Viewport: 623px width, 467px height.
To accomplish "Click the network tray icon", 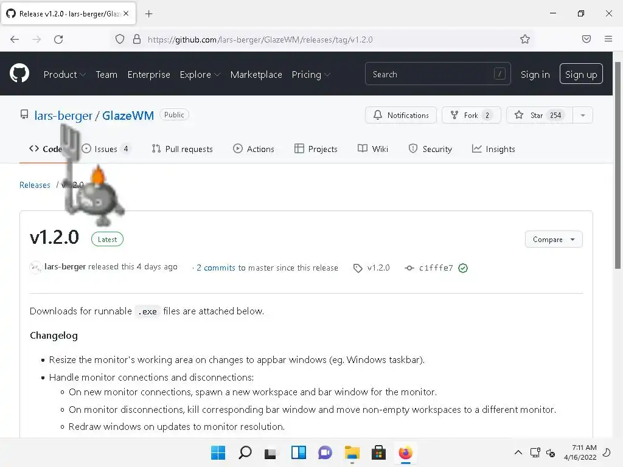I will coord(535,452).
